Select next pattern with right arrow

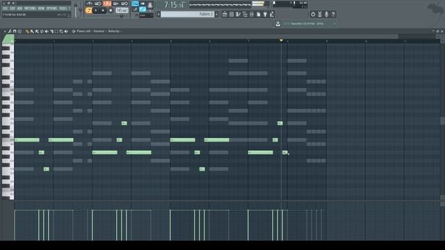click(x=217, y=14)
